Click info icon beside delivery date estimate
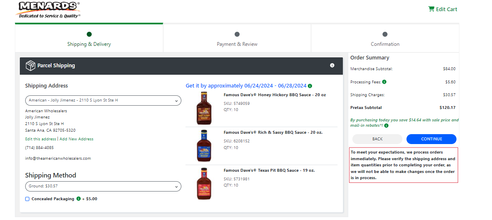Viewport: 492px width, 220px height. point(310,86)
